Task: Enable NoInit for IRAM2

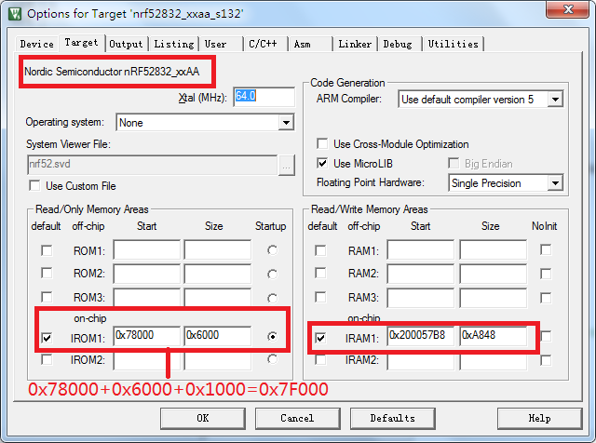Action: (546, 360)
